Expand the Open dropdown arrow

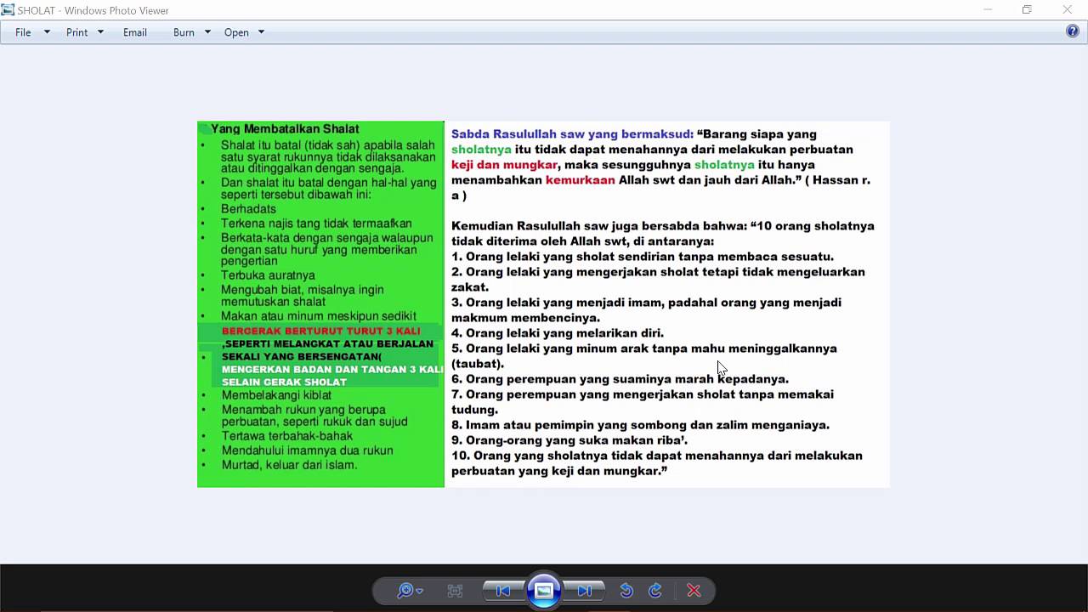tap(261, 32)
